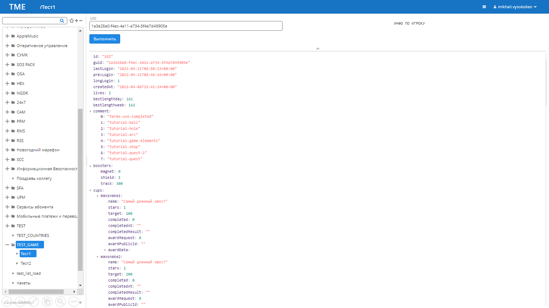Image resolution: width=549 pixels, height=308 pixels.
Task: Collapse the TEST_GAME folder
Action: point(7,245)
